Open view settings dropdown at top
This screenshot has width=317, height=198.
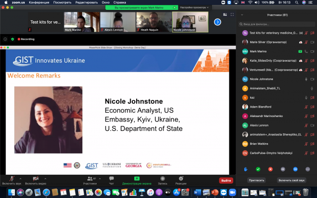193,7
